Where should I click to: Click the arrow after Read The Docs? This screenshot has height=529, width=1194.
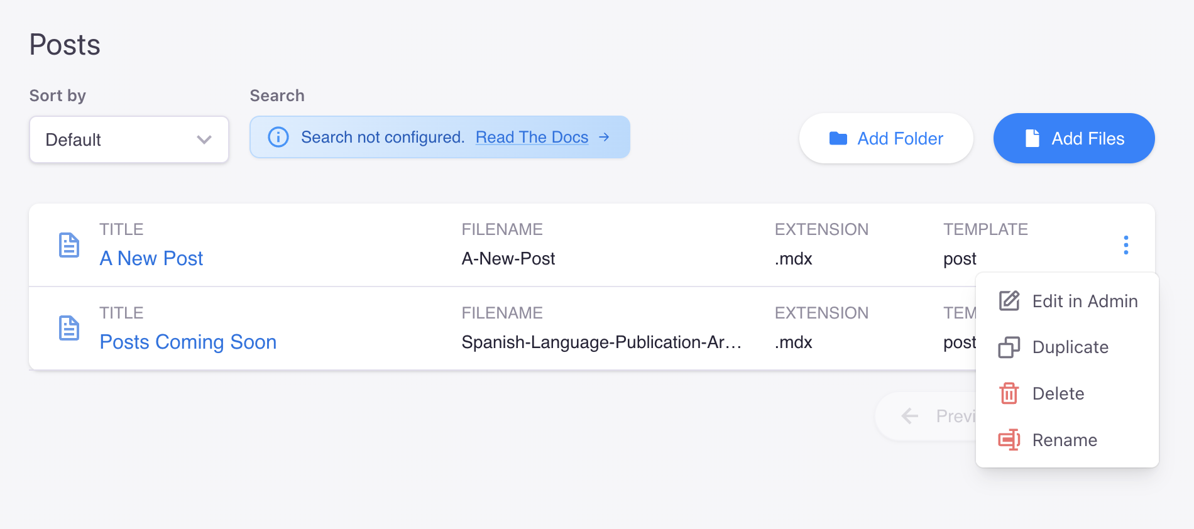coord(604,137)
